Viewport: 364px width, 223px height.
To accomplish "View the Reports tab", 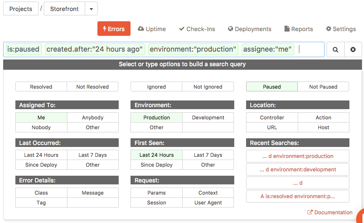I will point(299,29).
